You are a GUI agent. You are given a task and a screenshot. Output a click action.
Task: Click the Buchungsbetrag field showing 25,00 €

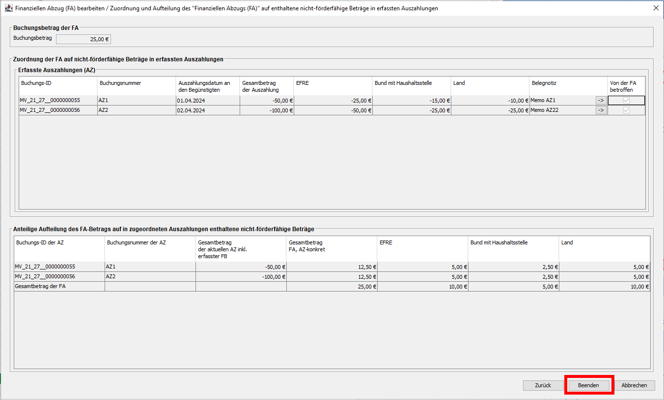tap(83, 39)
